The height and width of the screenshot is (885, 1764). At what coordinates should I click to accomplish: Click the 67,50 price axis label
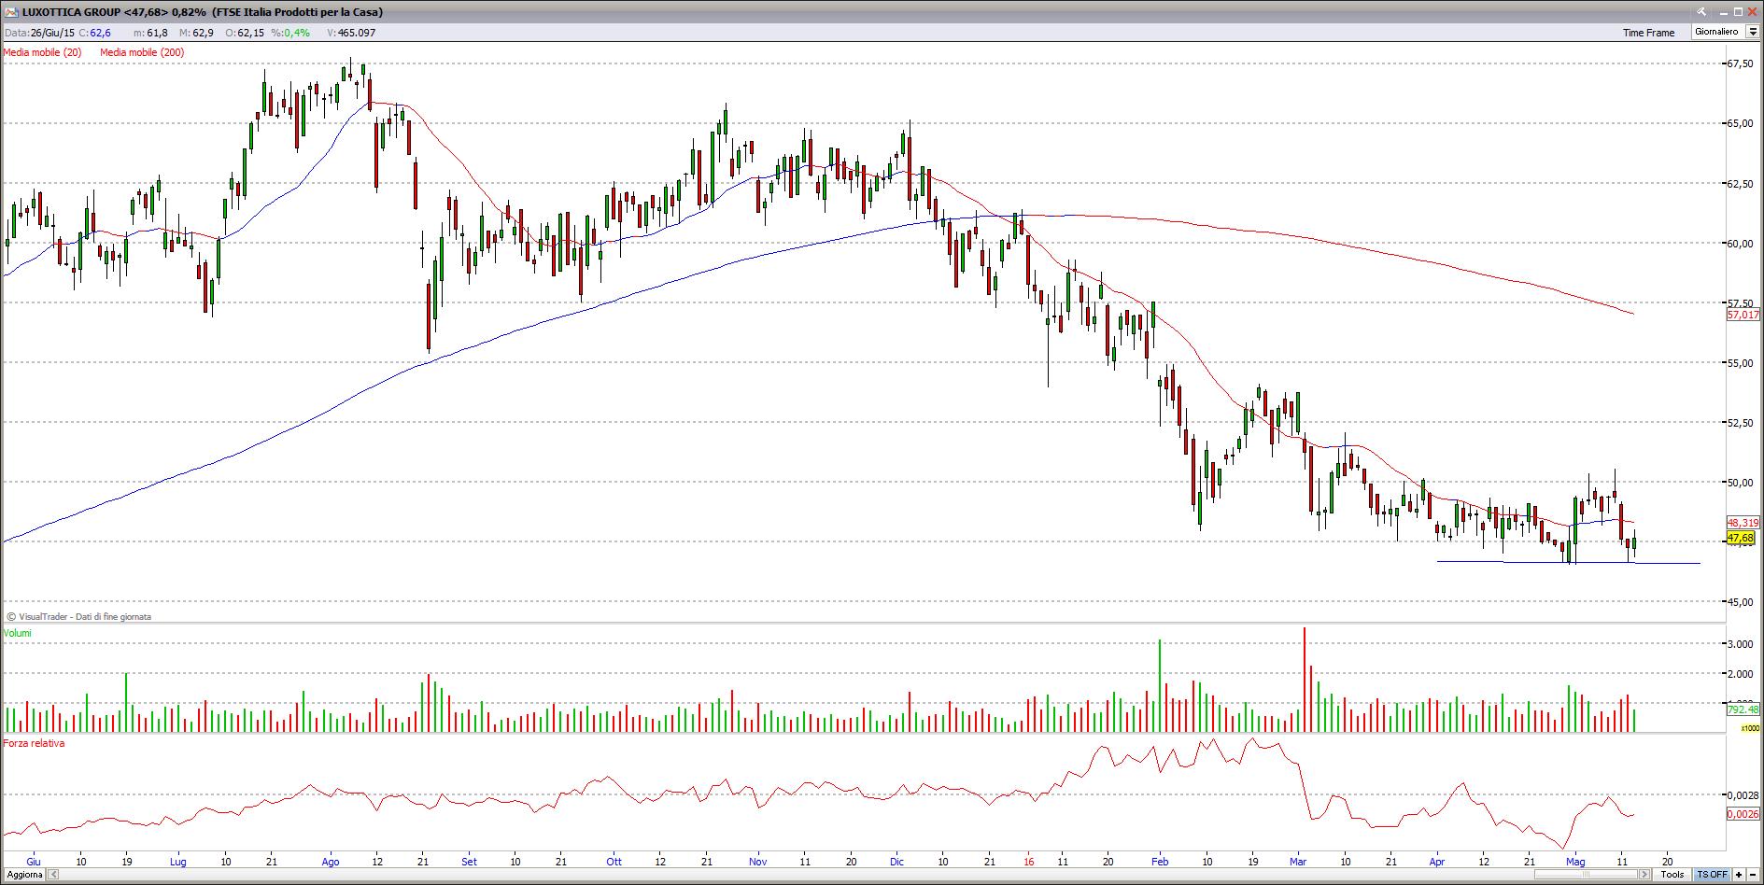pos(1740,63)
